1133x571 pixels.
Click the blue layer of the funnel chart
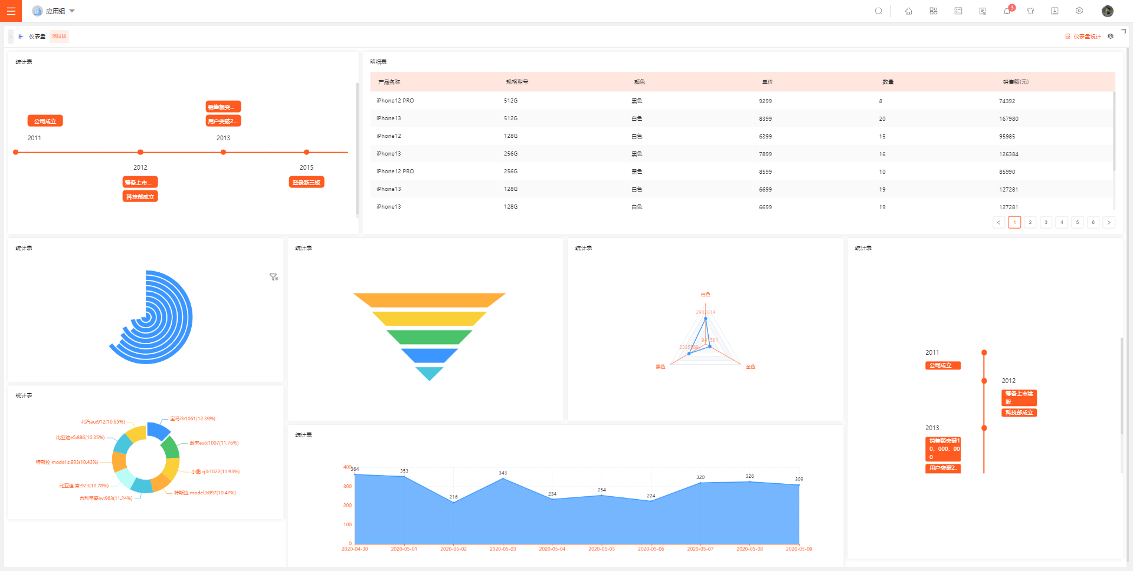tap(429, 355)
